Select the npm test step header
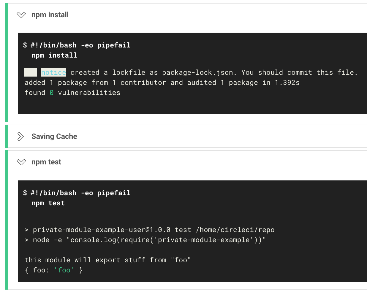 point(46,162)
